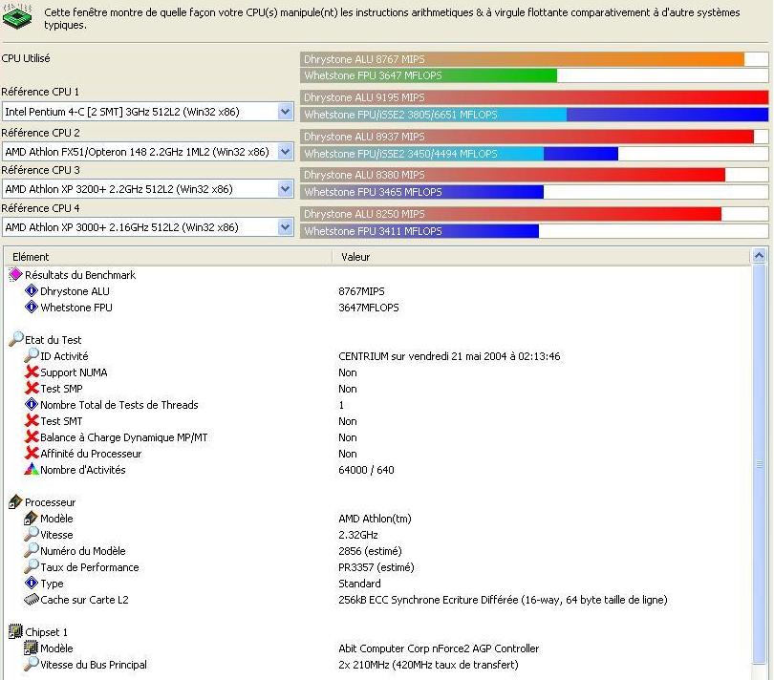Open the Référence CPU 1 dropdown arrow
774x680 pixels.
tap(286, 112)
